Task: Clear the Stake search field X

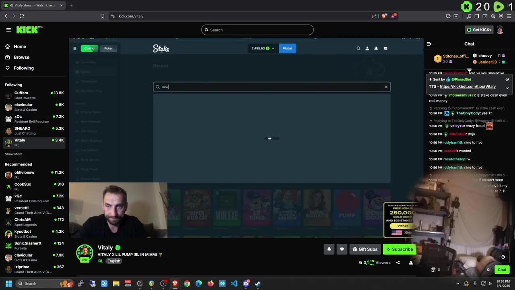Action: pyautogui.click(x=386, y=87)
